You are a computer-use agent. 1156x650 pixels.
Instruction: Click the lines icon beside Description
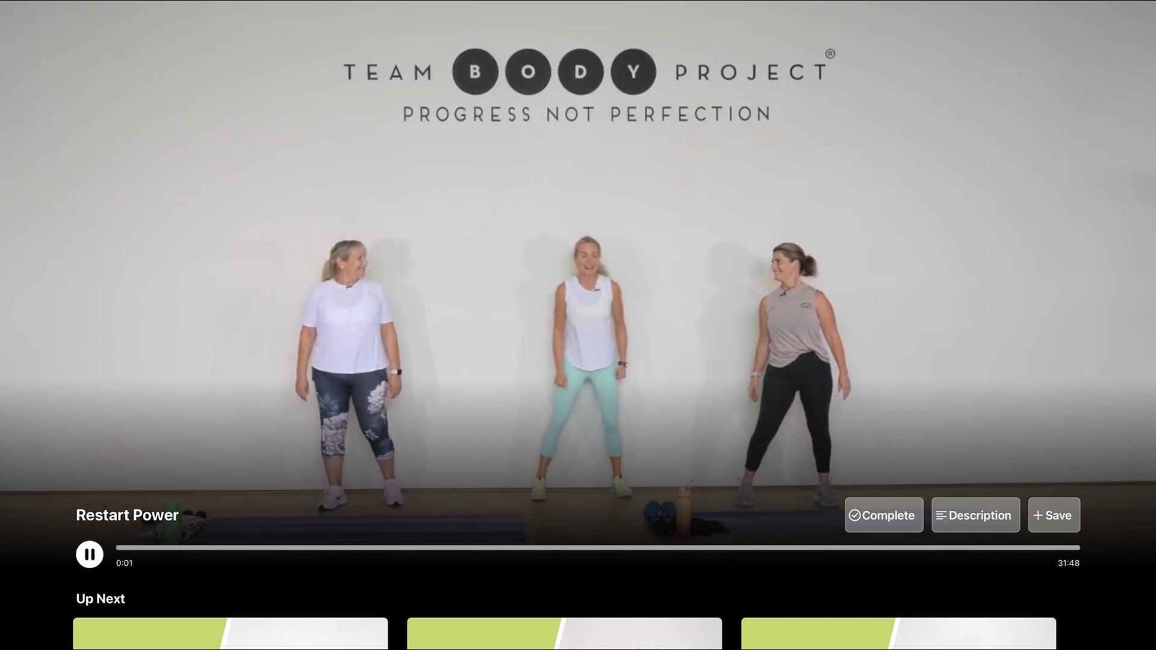941,515
